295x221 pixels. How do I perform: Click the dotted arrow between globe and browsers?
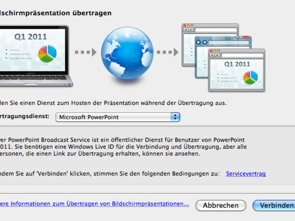coord(168,52)
